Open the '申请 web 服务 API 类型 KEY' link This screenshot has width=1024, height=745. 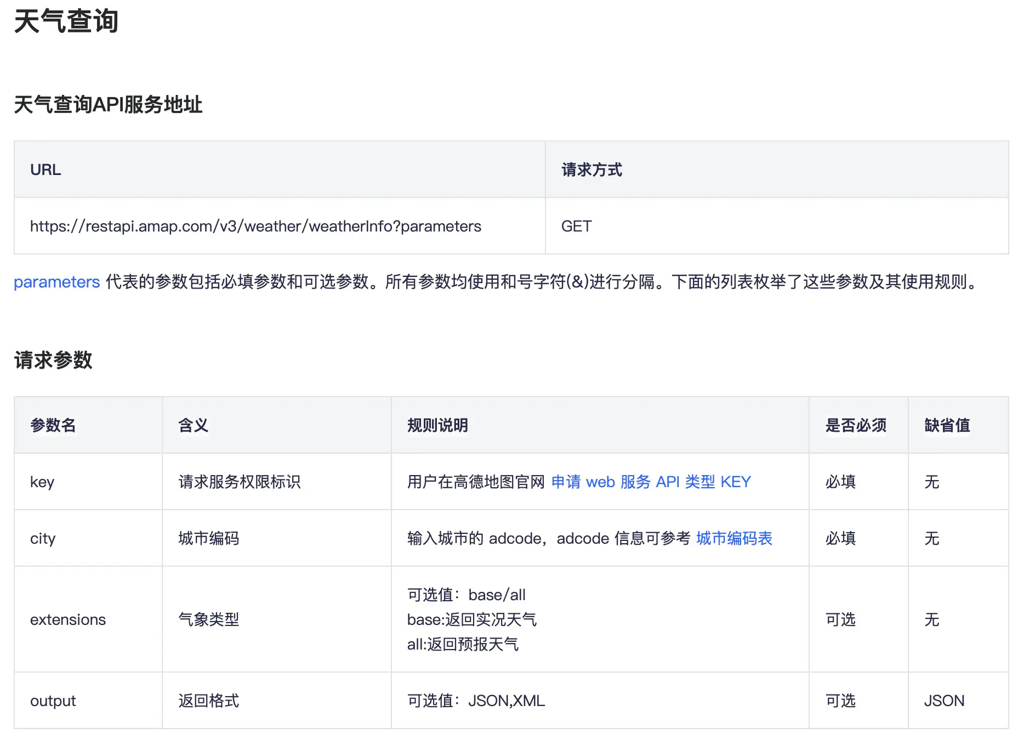[651, 482]
